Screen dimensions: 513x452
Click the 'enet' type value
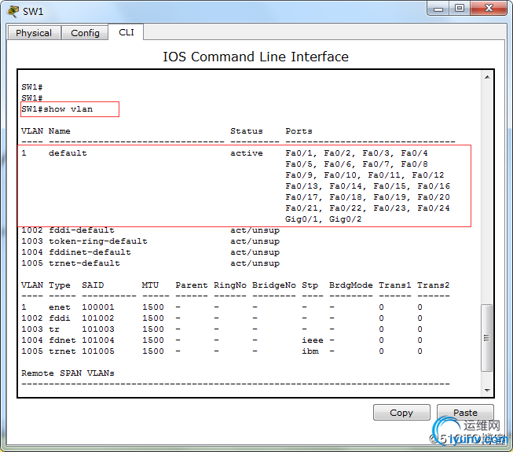click(x=59, y=307)
